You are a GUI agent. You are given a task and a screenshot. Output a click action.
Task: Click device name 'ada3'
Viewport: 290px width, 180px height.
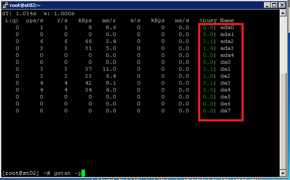[227, 48]
